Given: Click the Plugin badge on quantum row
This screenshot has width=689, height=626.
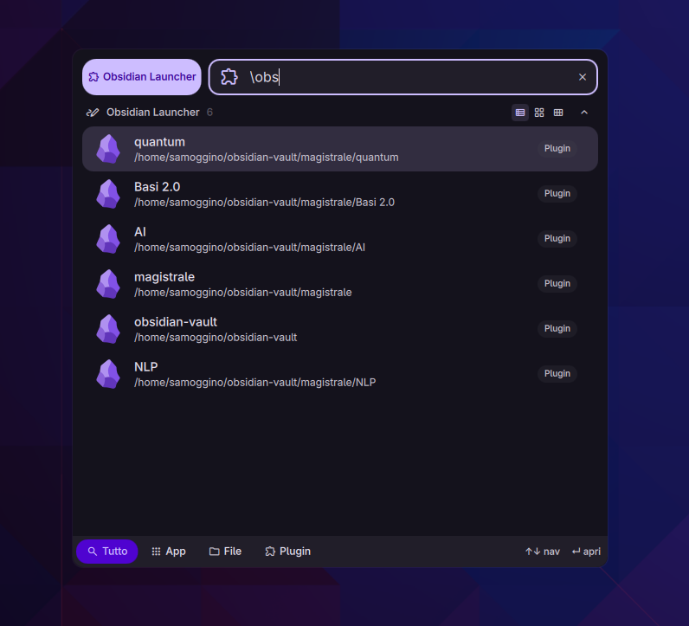Looking at the screenshot, I should click(x=557, y=149).
